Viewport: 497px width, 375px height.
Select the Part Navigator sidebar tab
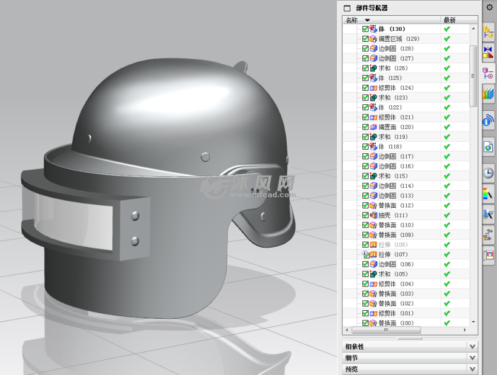(x=488, y=73)
